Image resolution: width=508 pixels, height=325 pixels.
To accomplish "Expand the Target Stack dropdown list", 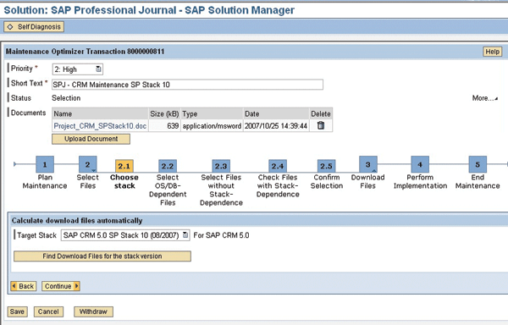I will click(185, 235).
